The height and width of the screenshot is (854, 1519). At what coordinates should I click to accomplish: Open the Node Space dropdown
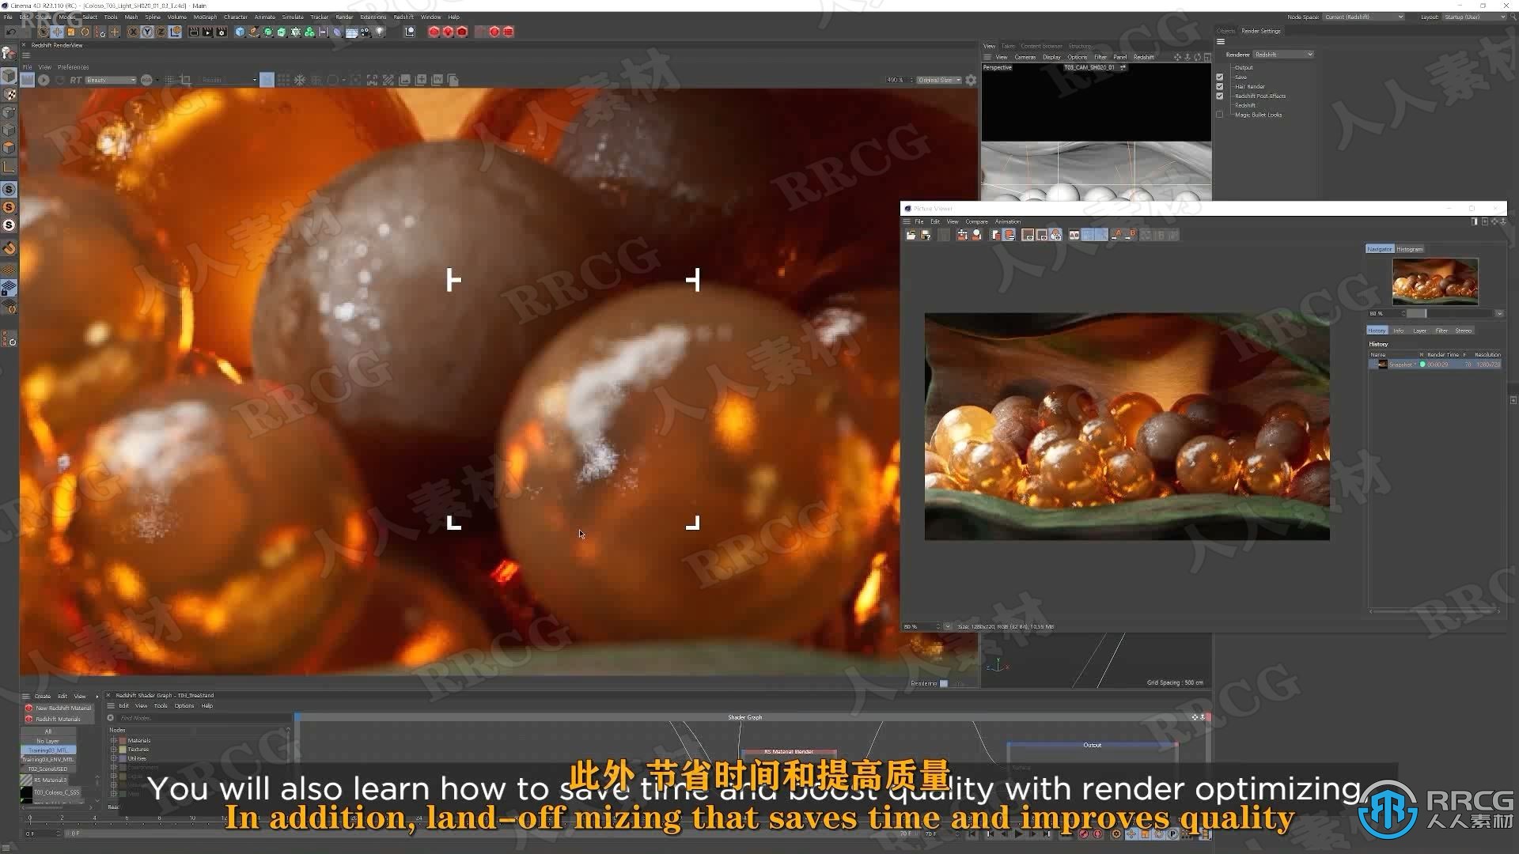tap(1364, 17)
